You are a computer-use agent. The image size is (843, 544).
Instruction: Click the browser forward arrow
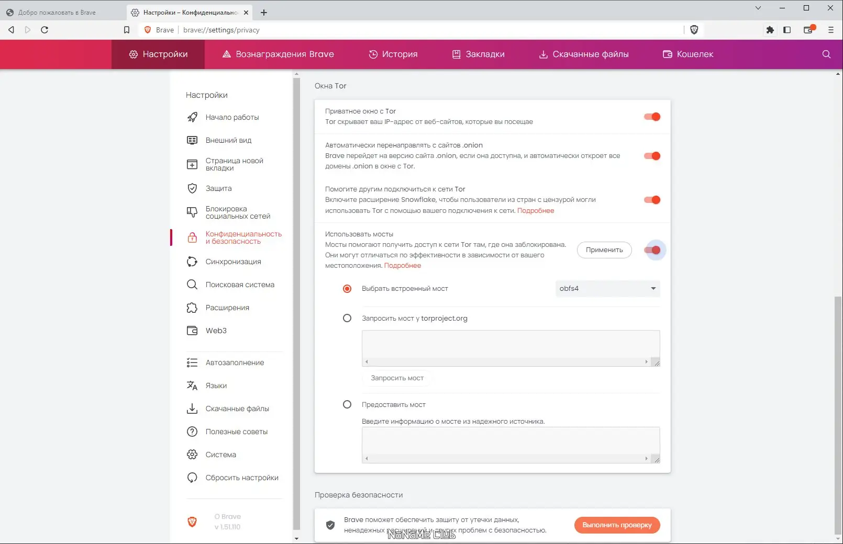[x=28, y=30]
